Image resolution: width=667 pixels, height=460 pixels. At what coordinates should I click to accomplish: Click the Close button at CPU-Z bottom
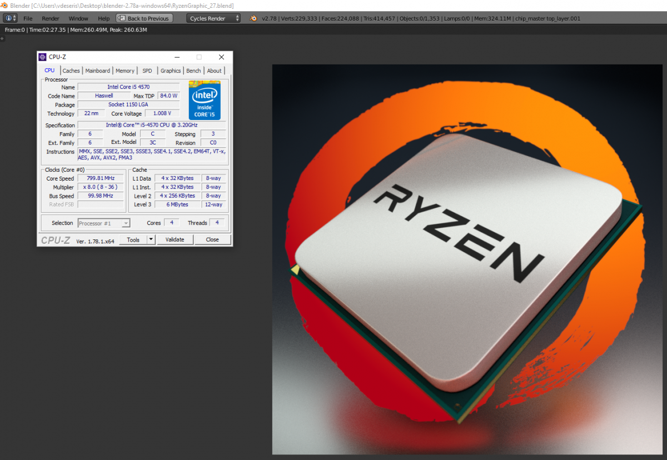pos(212,239)
